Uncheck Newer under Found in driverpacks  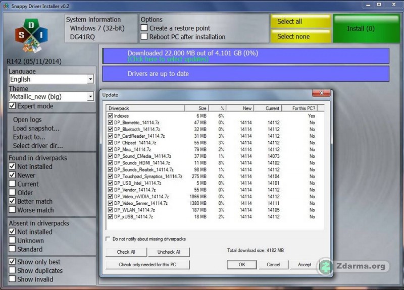click(12, 175)
